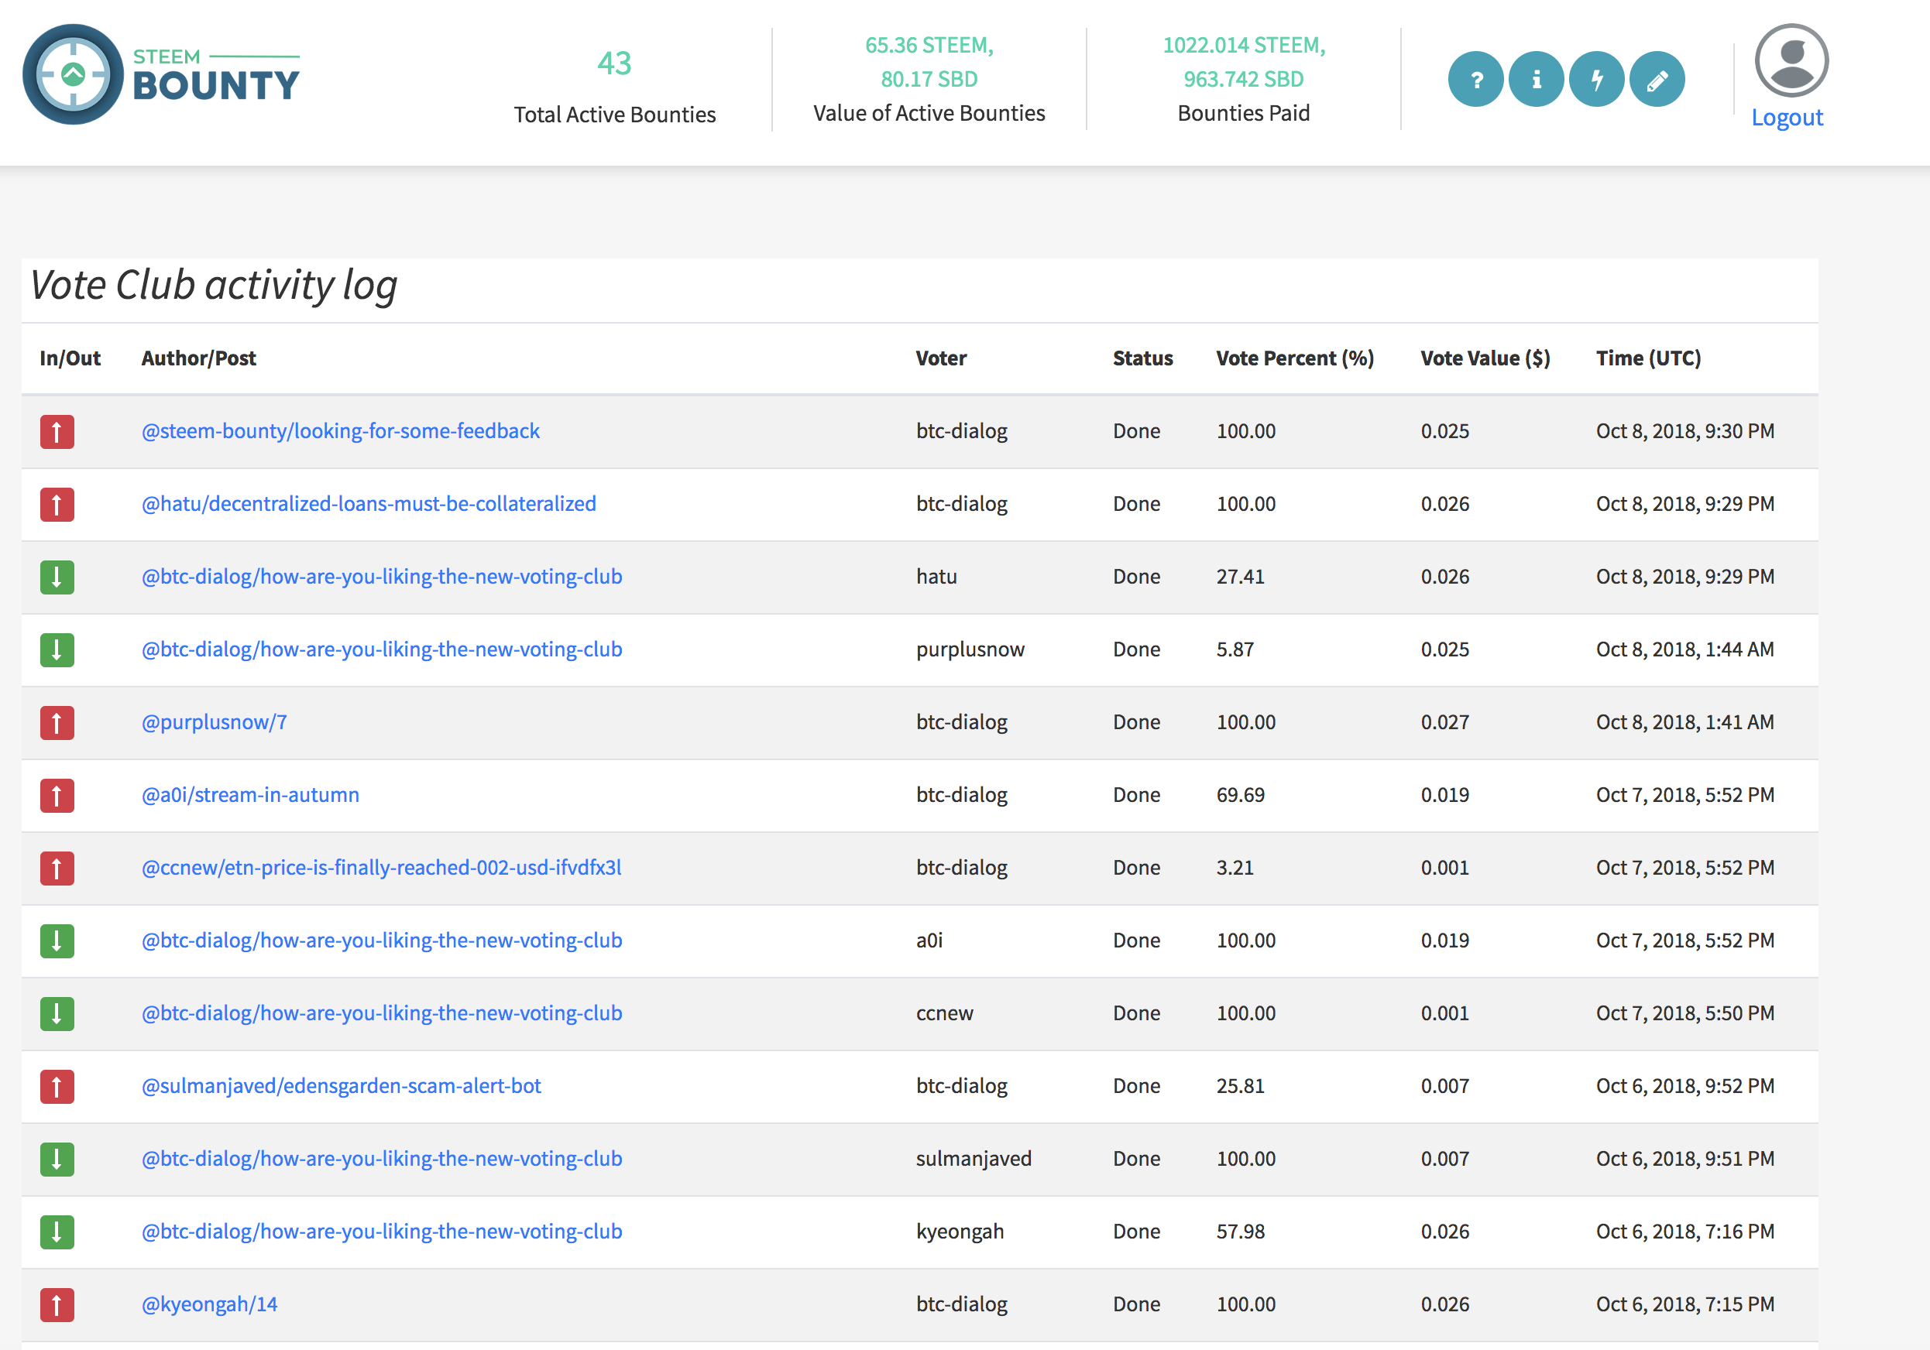
Task: Click the Vote Club activity log heading
Action: (x=214, y=286)
